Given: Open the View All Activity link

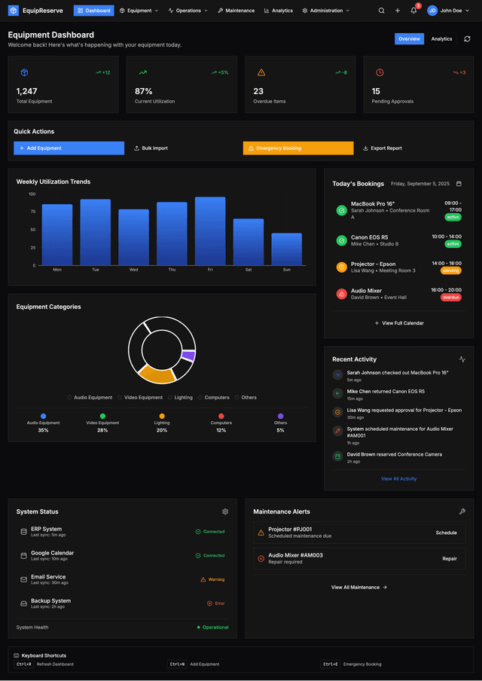Looking at the screenshot, I should tap(398, 479).
